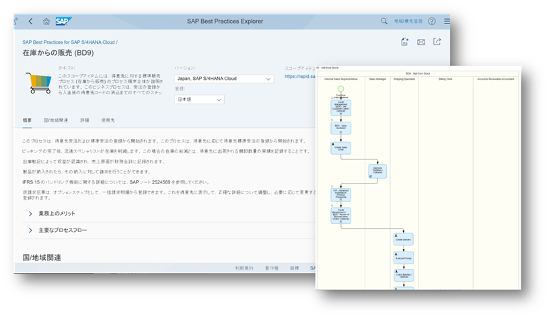Click the 在庫からの販売 (BD9) page title
Viewport: 549px width, 318px height.
[58, 53]
